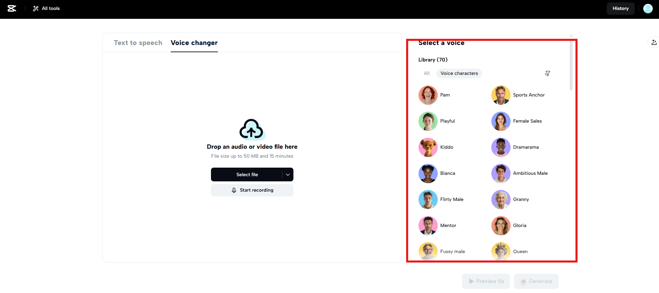The height and width of the screenshot is (293, 659).
Task: Choose the Granny voice avatar
Action: [x=501, y=200]
